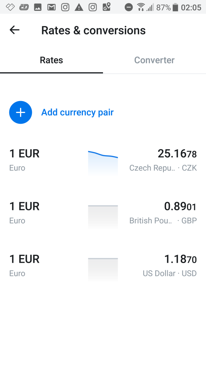Viewport: 206px width, 367px height.
Task: Tap the battery icon in status bar
Action: point(175,8)
